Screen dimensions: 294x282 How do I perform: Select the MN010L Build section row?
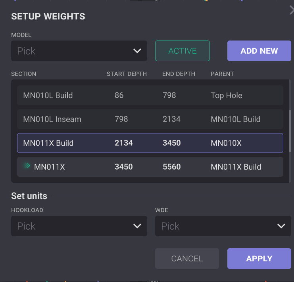(x=150, y=95)
